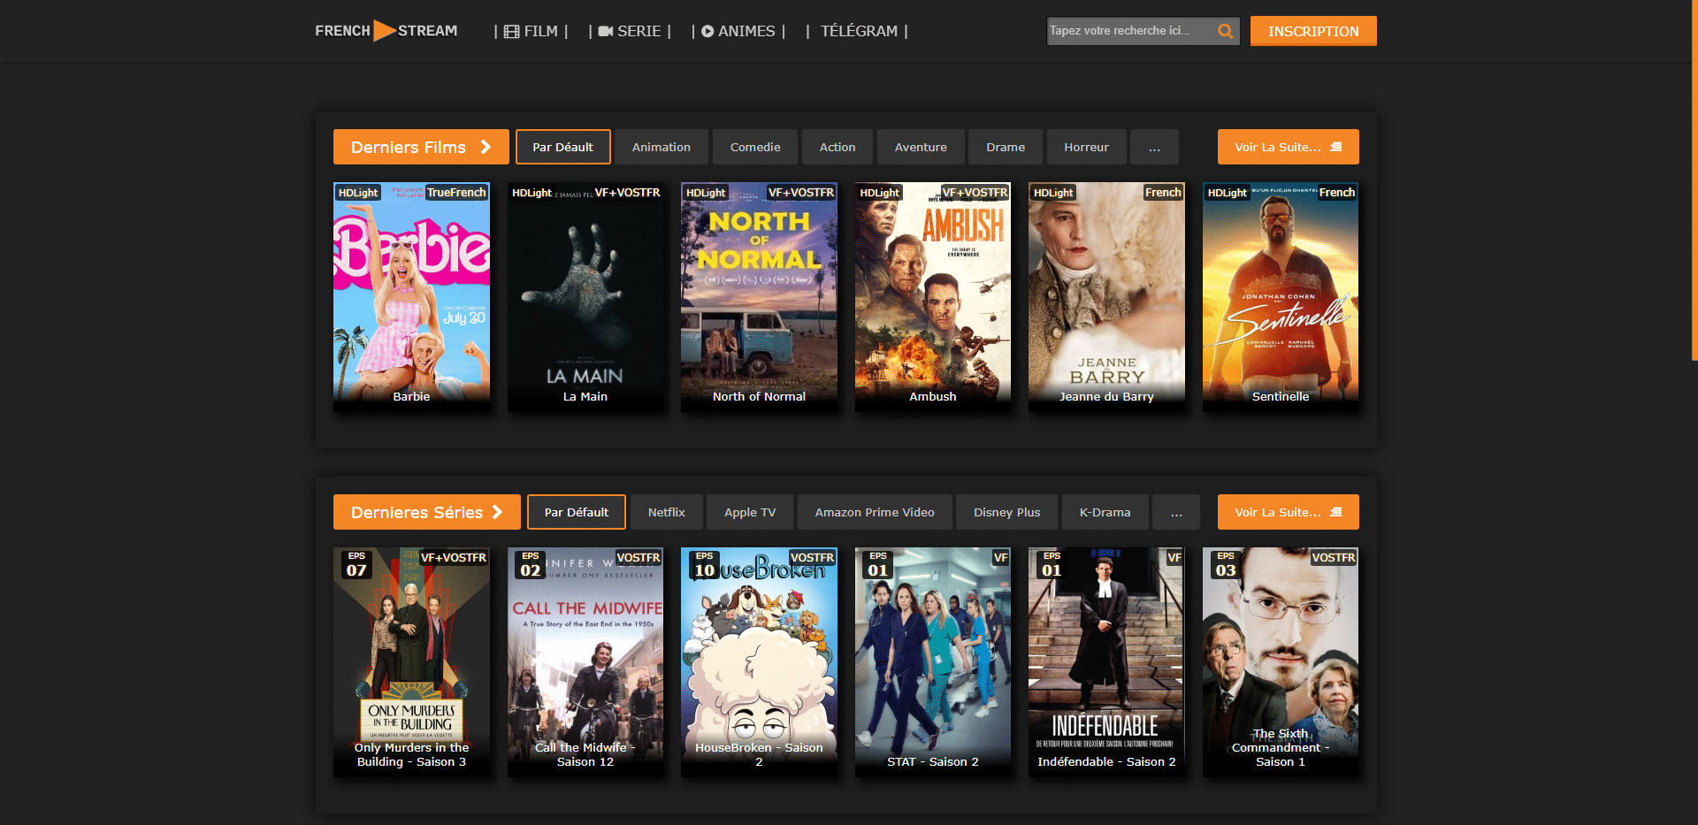1698x825 pixels.
Task: Expand more film genres with '...' button
Action: pos(1154,147)
